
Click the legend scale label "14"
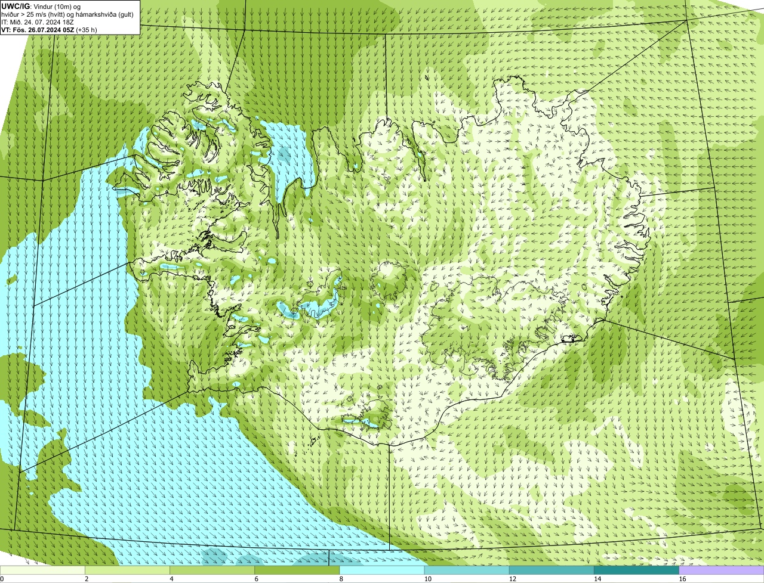pos(597,579)
